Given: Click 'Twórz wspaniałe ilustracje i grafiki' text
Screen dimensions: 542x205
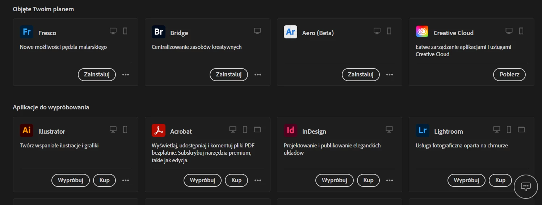Looking at the screenshot, I should coord(59,146).
